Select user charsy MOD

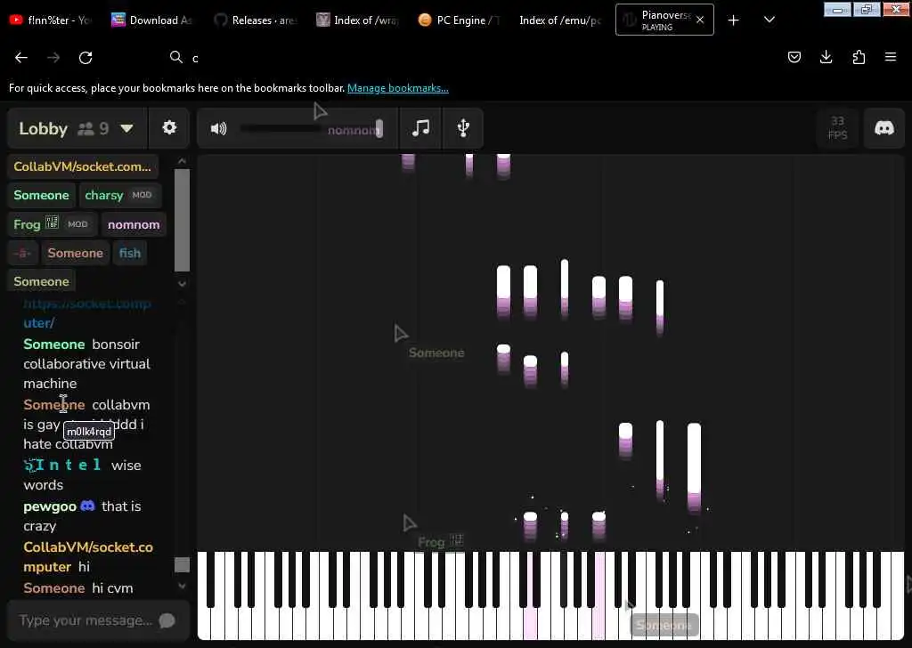(x=118, y=195)
